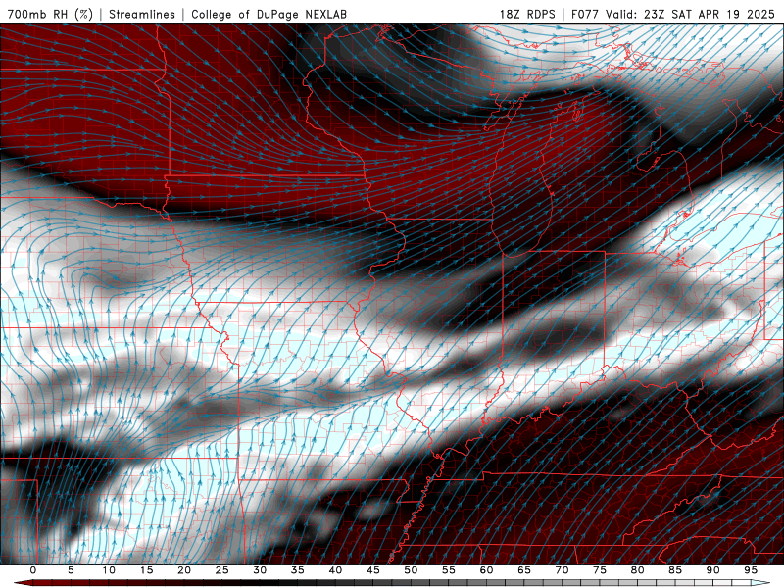This screenshot has height=588, width=784.
Task: Pick the '75' value on the legend
Action: [x=600, y=570]
